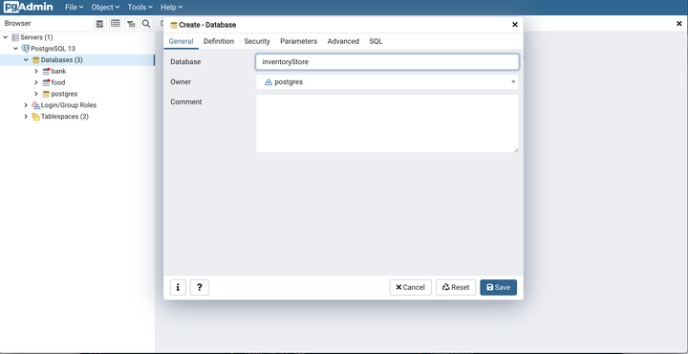Click the pgAdmin logo
Viewport: 688px width, 354px height.
28,7
